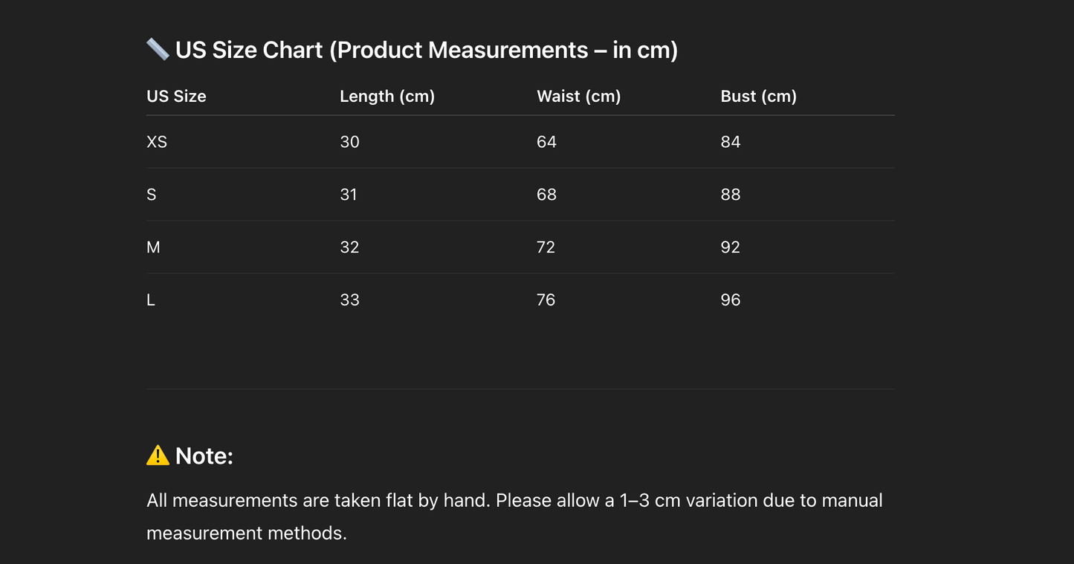Image resolution: width=1074 pixels, height=564 pixels.
Task: Select the US Size column header
Action: coord(176,96)
